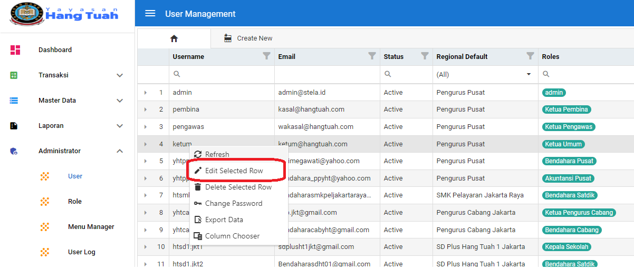This screenshot has width=634, height=269.
Task: Select Delete Selected Row menu entry
Action: [238, 187]
